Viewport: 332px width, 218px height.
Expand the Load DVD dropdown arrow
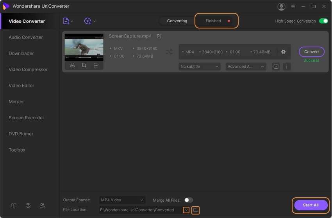[x=95, y=21]
